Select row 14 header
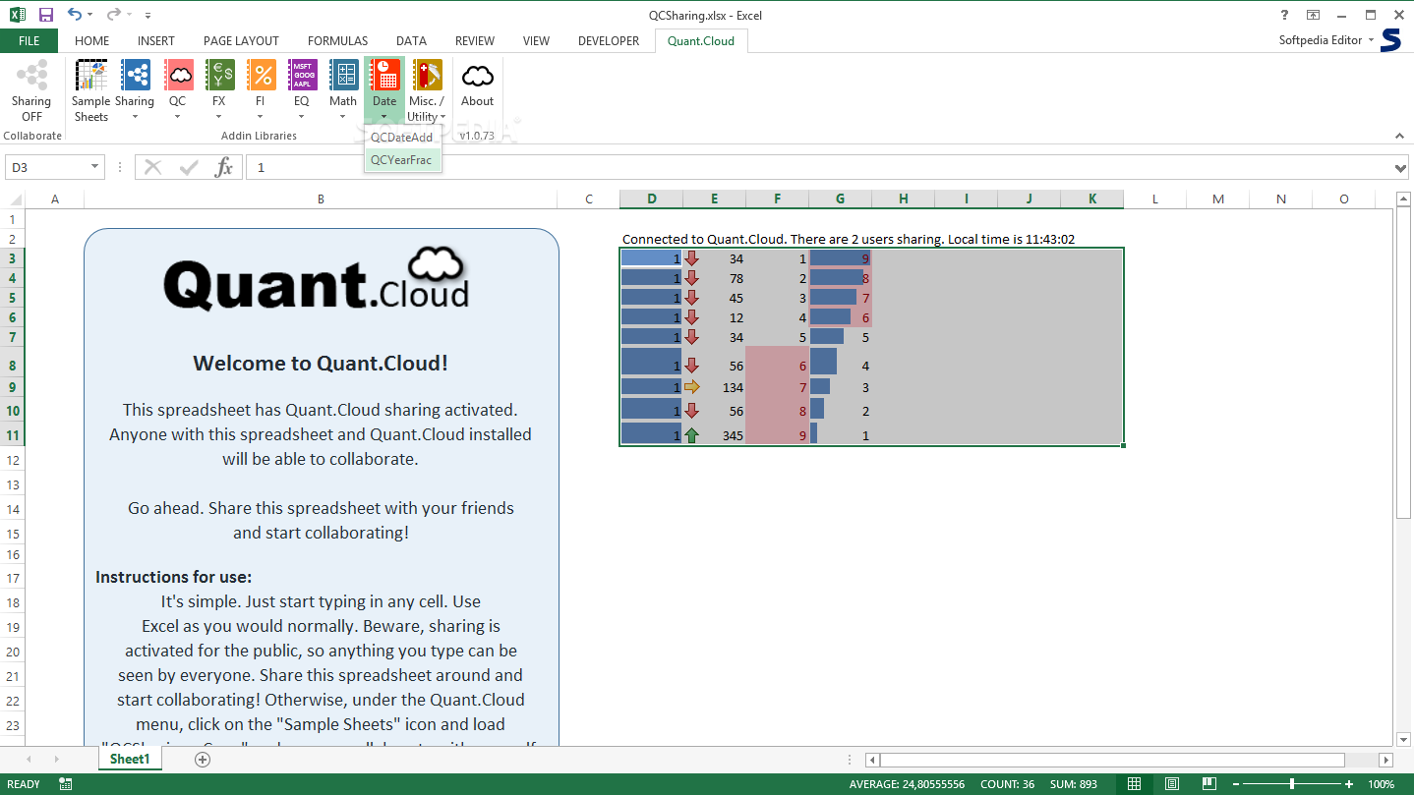Viewport: 1414px width, 795px height. (13, 509)
